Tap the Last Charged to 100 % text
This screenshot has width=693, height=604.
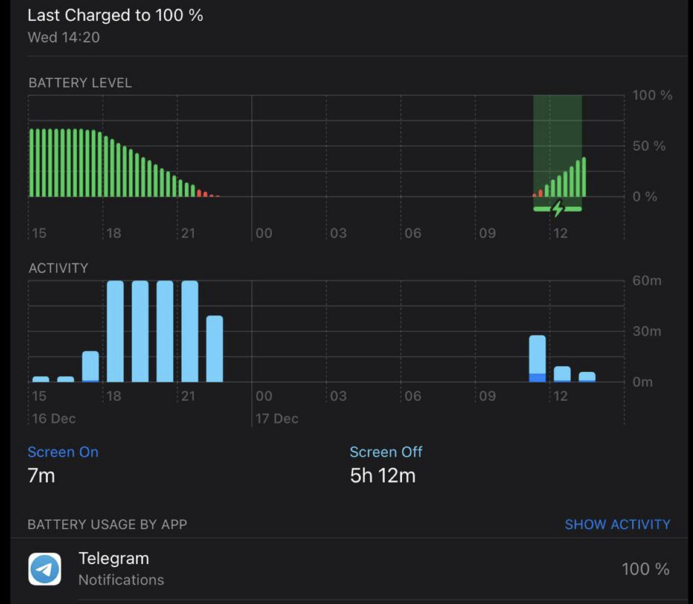[115, 15]
